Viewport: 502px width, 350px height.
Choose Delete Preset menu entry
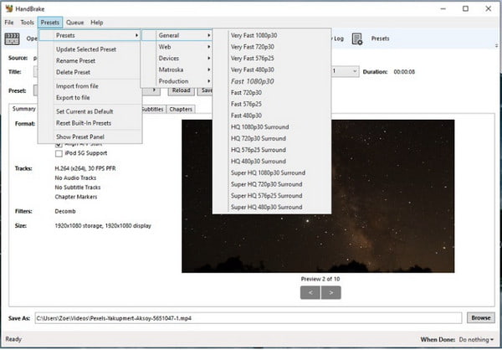[90, 72]
